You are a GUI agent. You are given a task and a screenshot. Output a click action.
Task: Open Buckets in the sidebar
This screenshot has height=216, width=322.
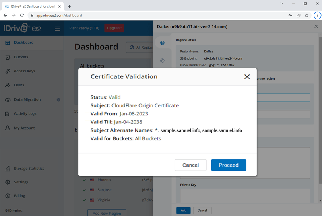pos(21,57)
